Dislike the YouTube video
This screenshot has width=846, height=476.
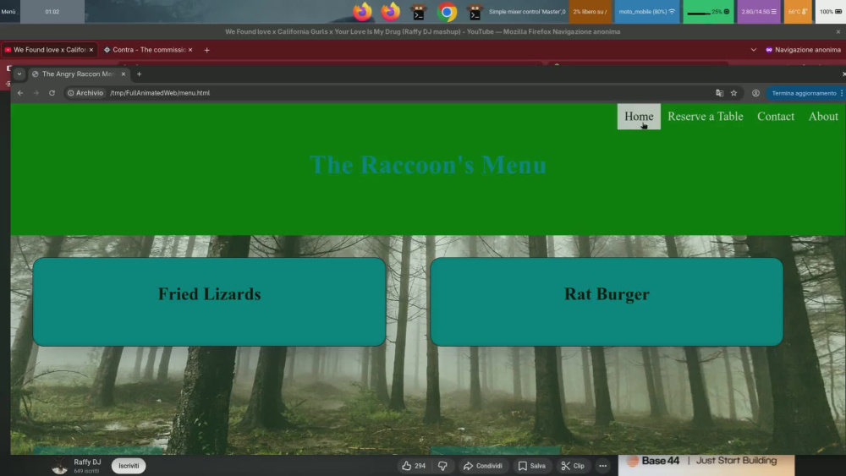(x=442, y=466)
